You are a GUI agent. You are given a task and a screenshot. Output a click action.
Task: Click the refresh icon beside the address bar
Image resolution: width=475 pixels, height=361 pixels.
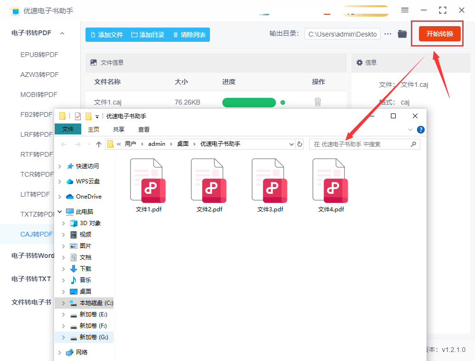(x=300, y=144)
